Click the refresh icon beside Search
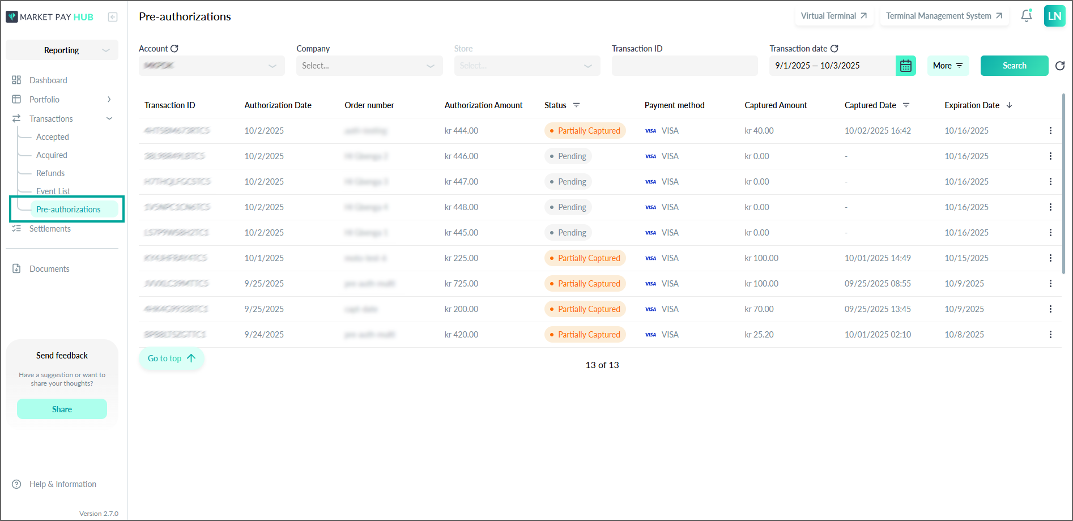The image size is (1073, 521). point(1060,66)
